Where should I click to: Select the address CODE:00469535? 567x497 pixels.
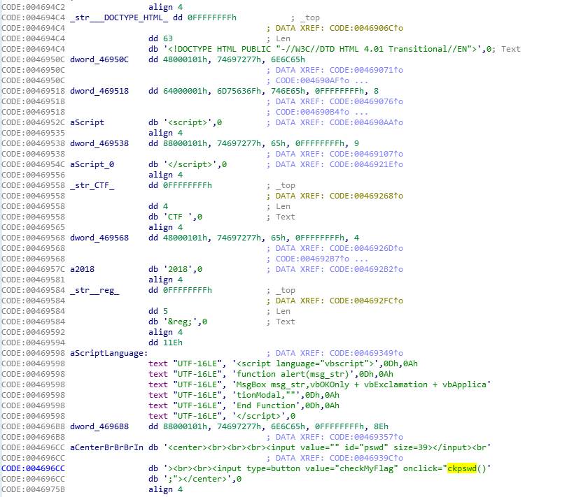coord(34,133)
